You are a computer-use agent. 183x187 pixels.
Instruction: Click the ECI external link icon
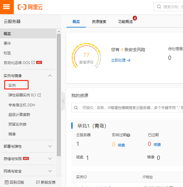click(39, 95)
